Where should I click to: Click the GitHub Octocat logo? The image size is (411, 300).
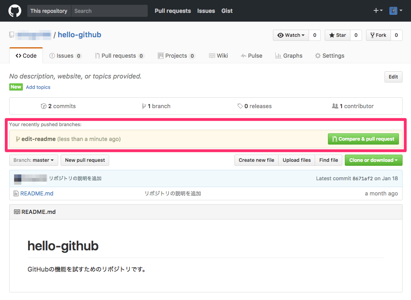(15, 10)
